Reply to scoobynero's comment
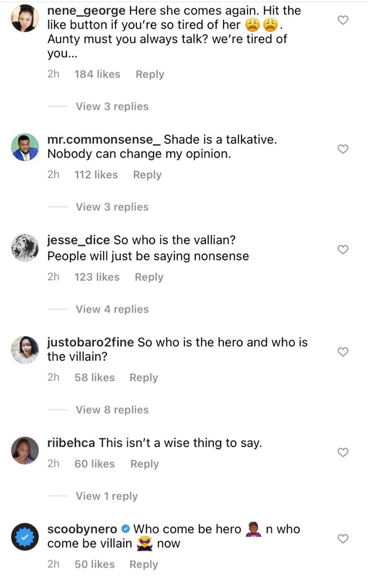 click(143, 564)
